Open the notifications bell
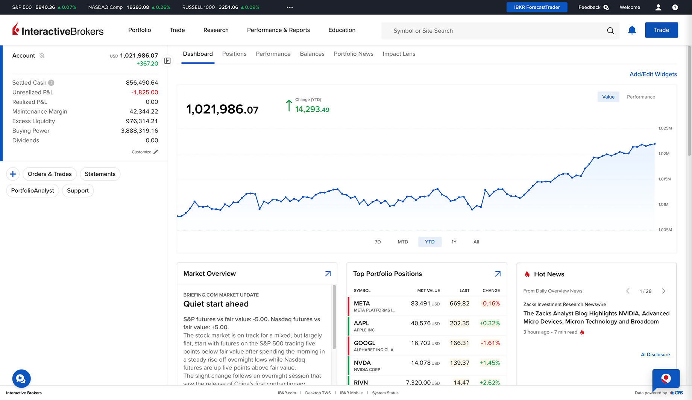The width and height of the screenshot is (692, 400). coord(632,30)
